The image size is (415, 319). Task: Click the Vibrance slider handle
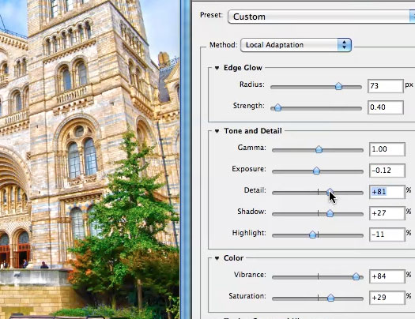pos(357,276)
